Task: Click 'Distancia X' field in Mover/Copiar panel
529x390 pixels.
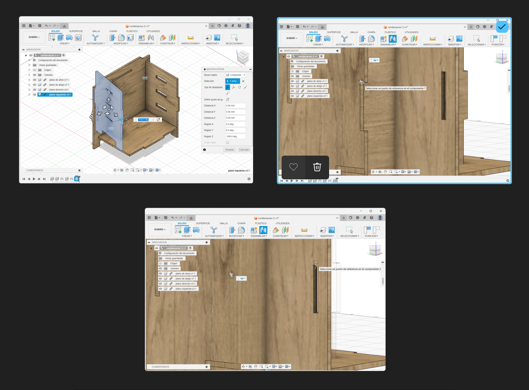Action: 236,105
